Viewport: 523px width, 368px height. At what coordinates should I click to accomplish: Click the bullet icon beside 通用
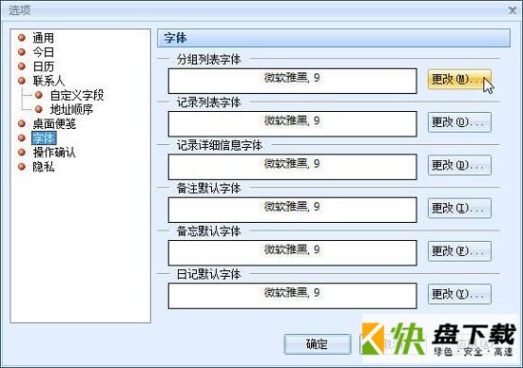[22, 38]
